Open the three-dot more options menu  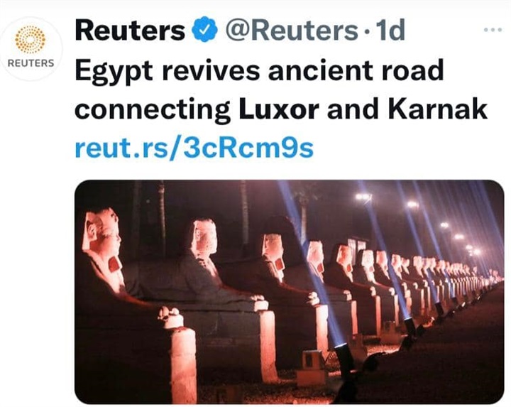click(x=493, y=30)
